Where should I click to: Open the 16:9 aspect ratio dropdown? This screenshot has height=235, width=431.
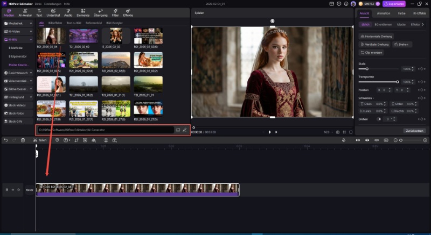coord(328,132)
